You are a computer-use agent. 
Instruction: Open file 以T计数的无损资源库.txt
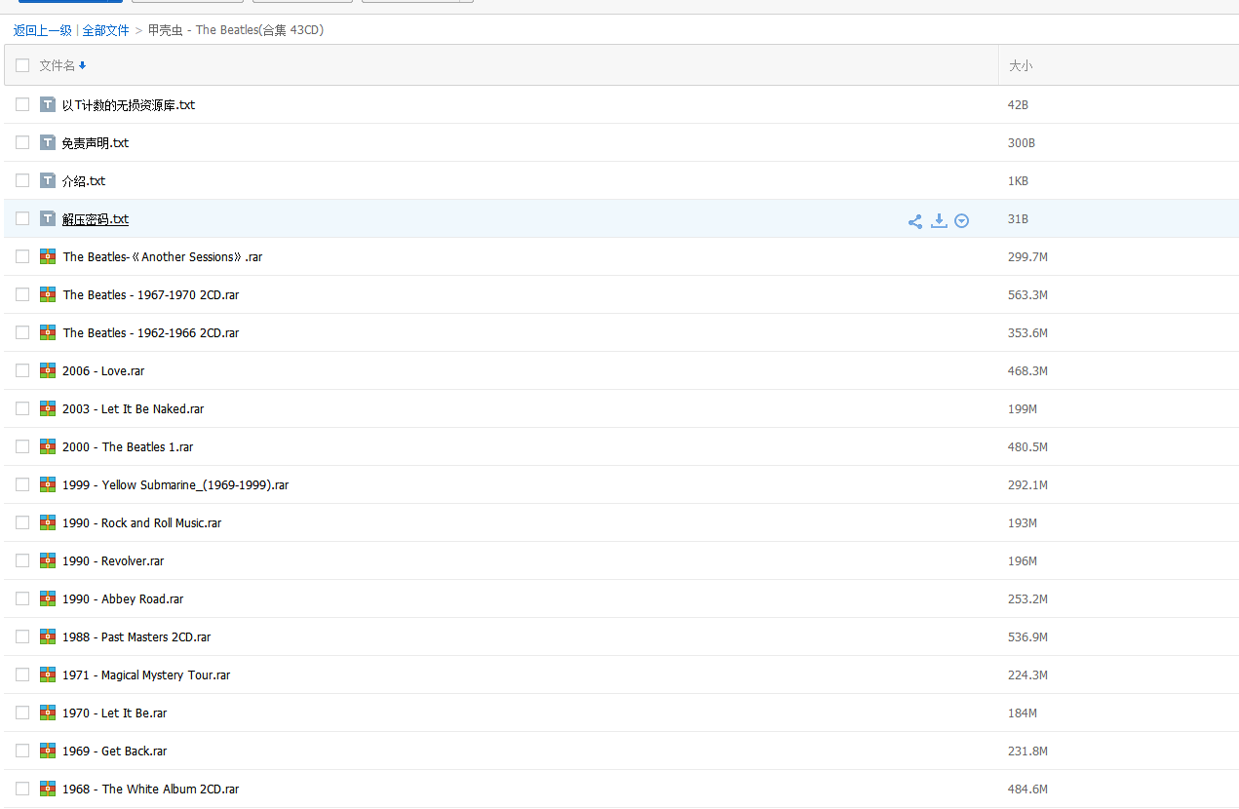pyautogui.click(x=129, y=105)
